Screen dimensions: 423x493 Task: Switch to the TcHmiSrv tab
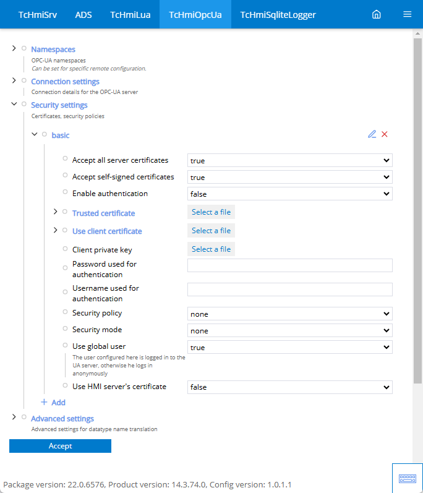(38, 14)
